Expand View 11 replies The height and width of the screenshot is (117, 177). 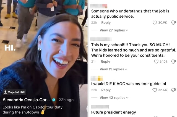[113, 69]
